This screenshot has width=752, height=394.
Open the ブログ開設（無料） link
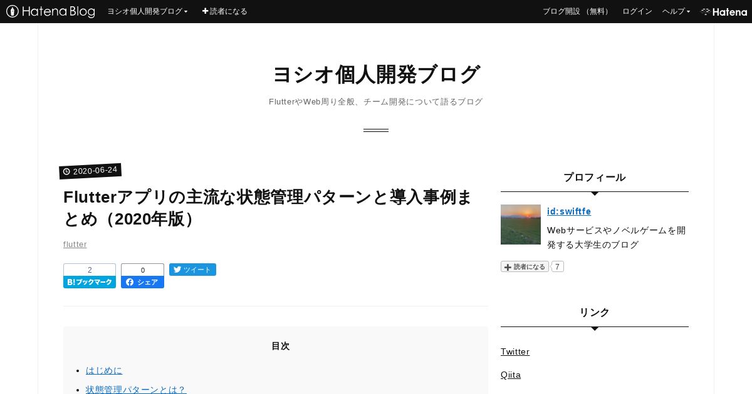(x=577, y=11)
